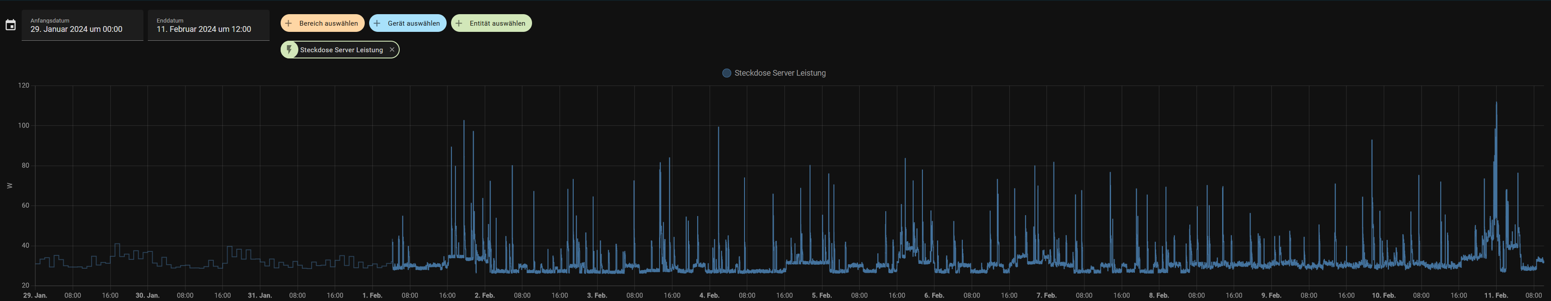This screenshot has width=1551, height=301.
Task: Click the 8. Feb. axis label
Action: (1159, 296)
